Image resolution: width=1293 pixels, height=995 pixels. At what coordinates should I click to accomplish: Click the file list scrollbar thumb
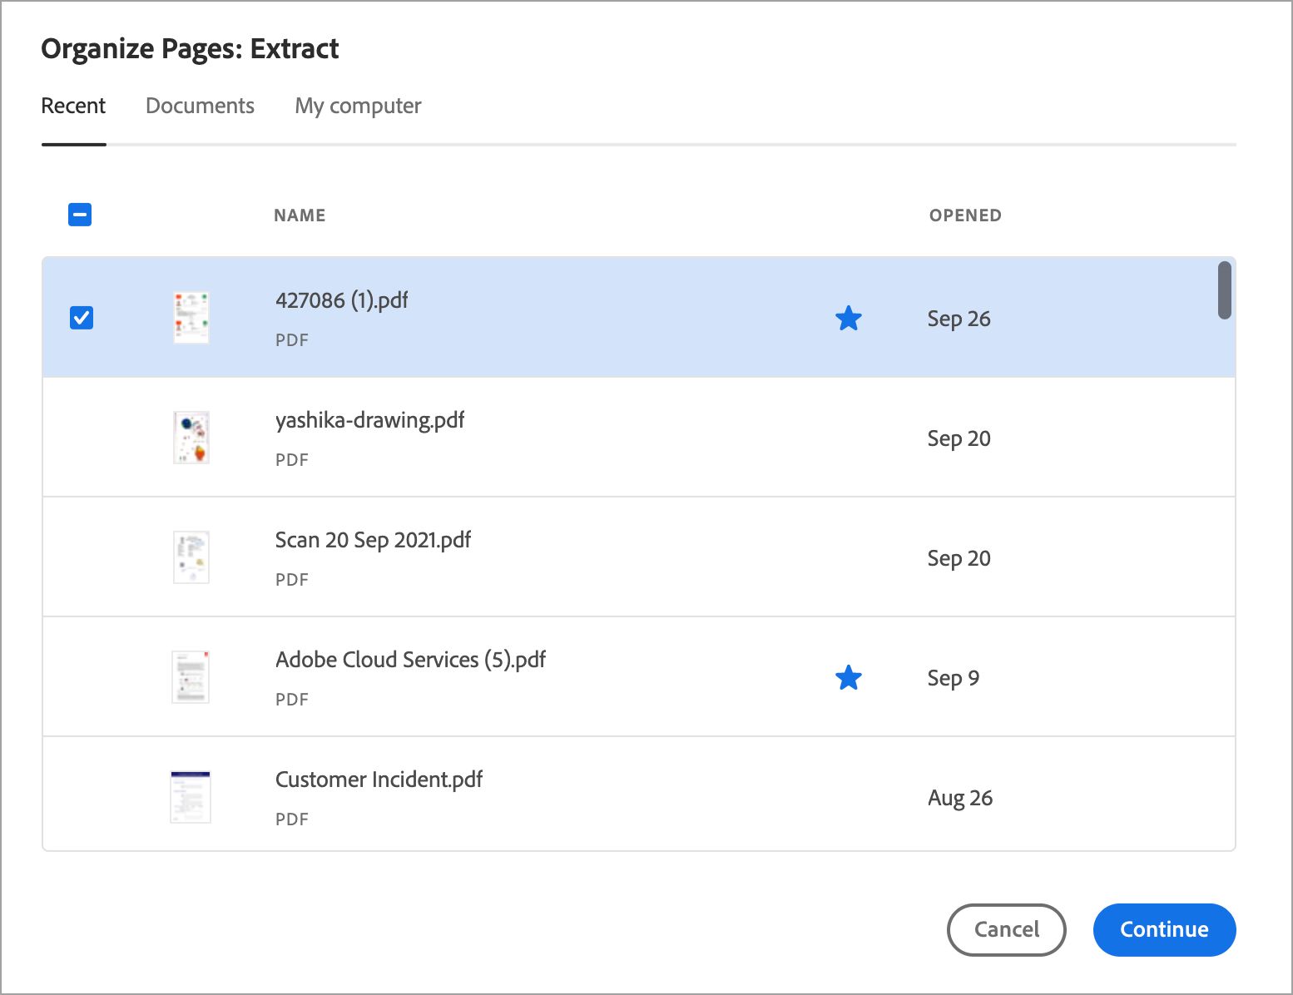1224,290
